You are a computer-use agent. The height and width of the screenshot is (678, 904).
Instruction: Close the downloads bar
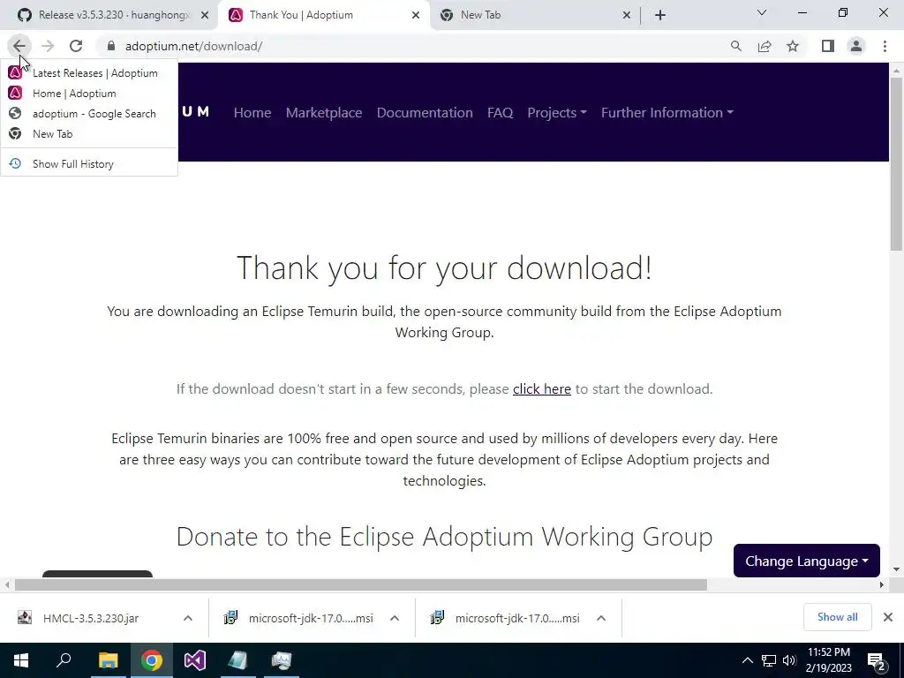pos(888,617)
